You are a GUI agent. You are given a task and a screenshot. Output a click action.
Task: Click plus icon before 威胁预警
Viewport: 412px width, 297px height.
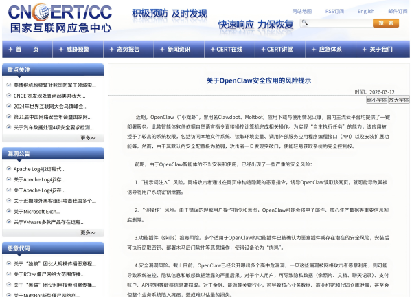click(x=61, y=49)
